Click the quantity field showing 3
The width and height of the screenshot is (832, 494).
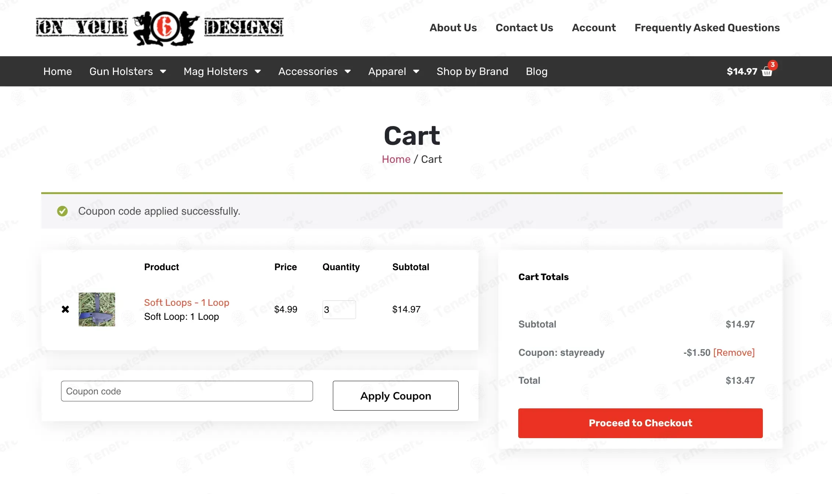tap(339, 309)
